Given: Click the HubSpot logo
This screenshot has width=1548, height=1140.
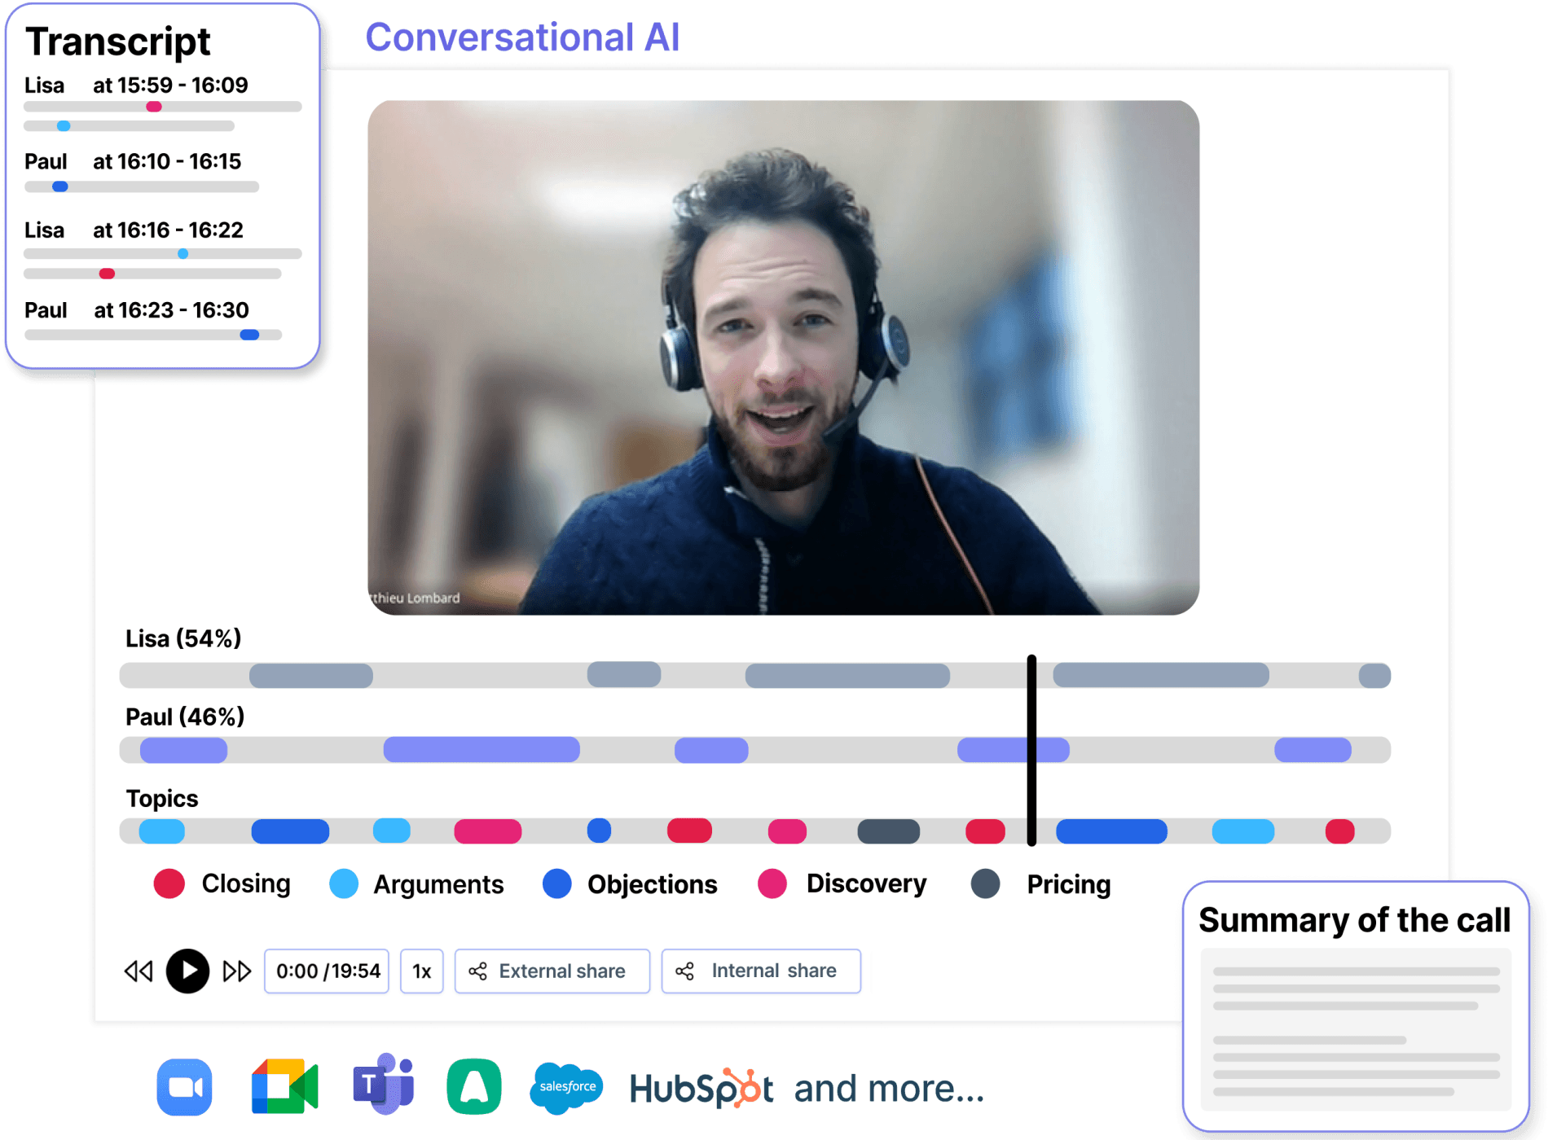Looking at the screenshot, I should coord(701,1089).
